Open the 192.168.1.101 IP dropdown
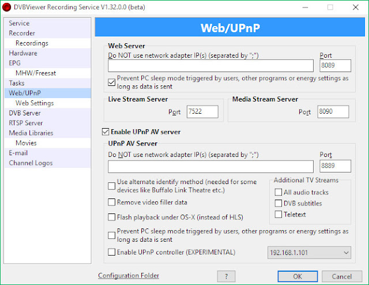Image resolution: width=369 pixels, height=285 pixels. [x=309, y=253]
